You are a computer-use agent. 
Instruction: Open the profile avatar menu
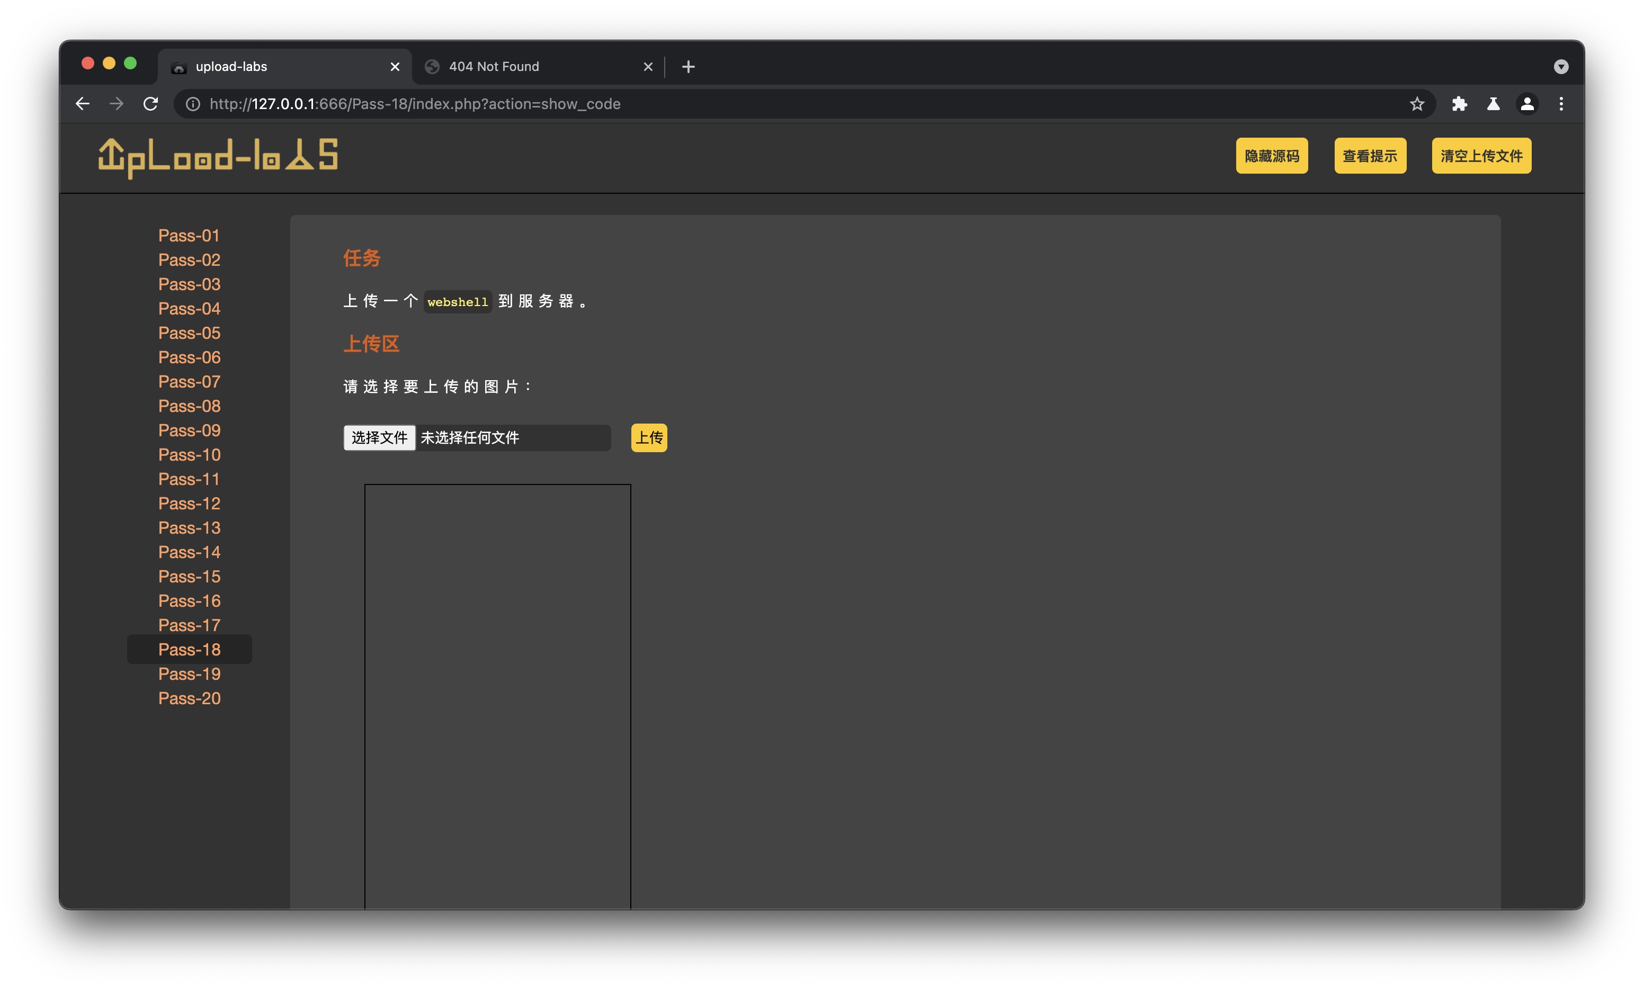pyautogui.click(x=1527, y=104)
